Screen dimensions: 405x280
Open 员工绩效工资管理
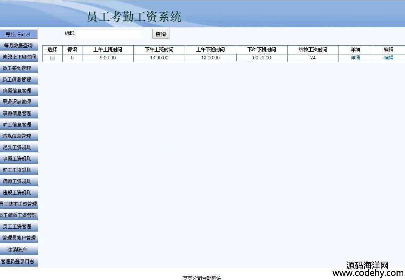point(19,216)
